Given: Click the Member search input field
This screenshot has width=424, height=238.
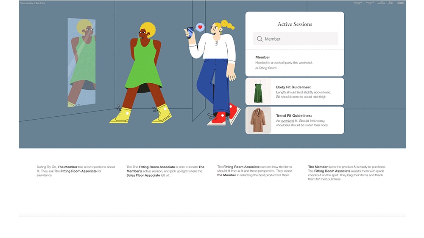Looking at the screenshot, I should [x=299, y=39].
